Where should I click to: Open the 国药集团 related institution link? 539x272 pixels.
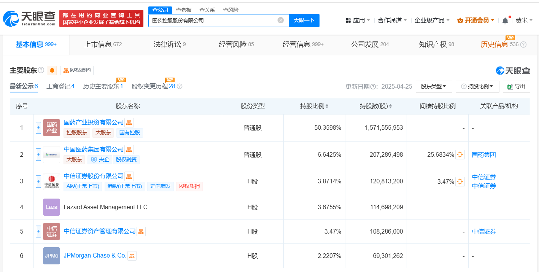tap(483, 155)
